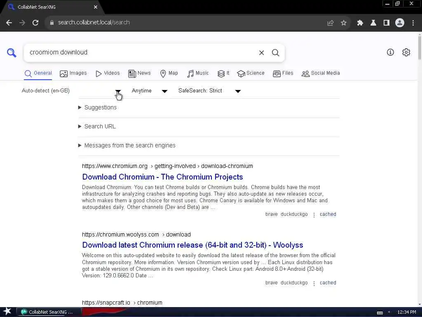Switch to the General category tab
Screen dimensions: 422x317
(x=38, y=73)
